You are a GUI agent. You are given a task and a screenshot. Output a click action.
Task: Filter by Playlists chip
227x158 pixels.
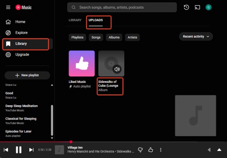tap(78, 37)
